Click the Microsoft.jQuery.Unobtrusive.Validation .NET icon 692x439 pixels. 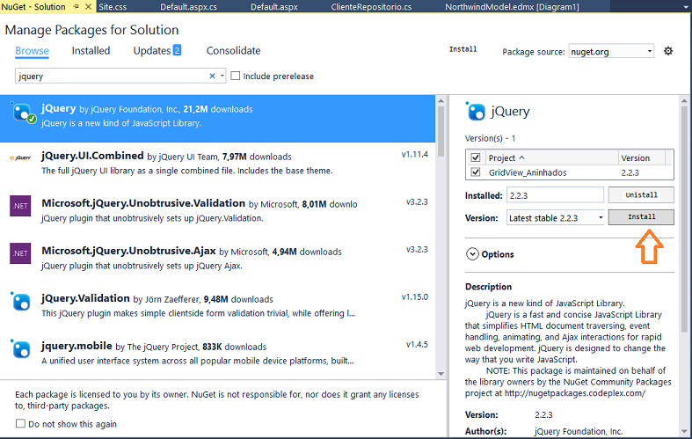20,206
